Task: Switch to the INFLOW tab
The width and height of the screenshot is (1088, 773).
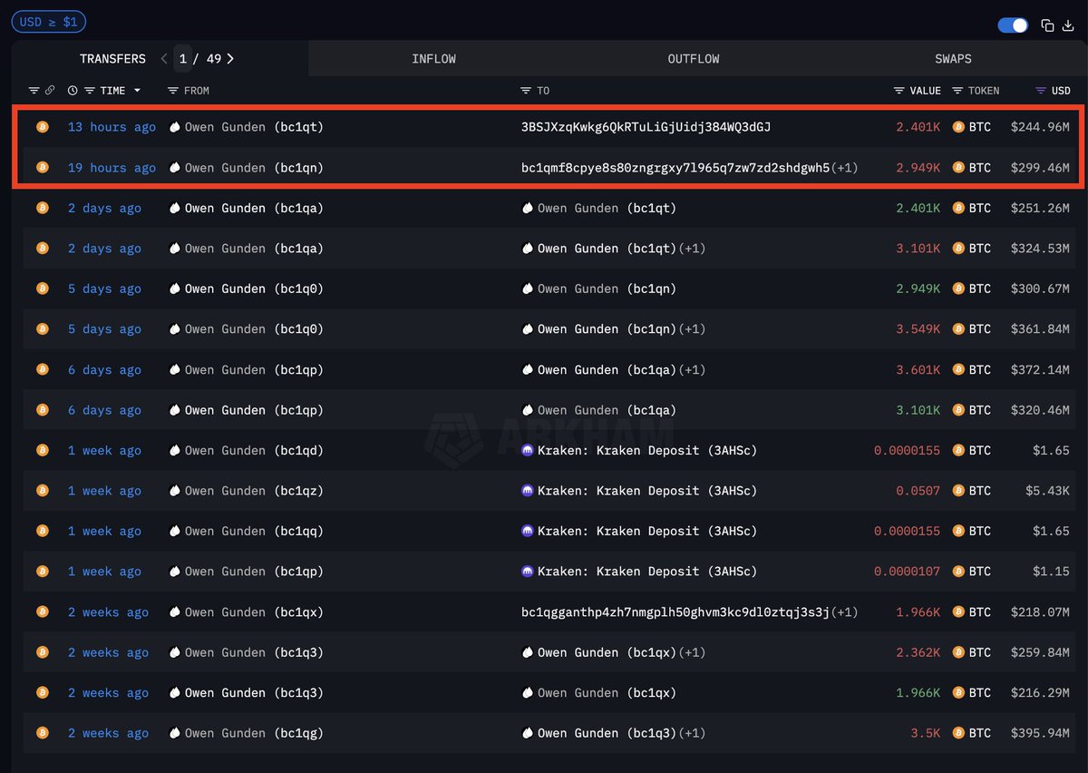Action: pos(433,59)
